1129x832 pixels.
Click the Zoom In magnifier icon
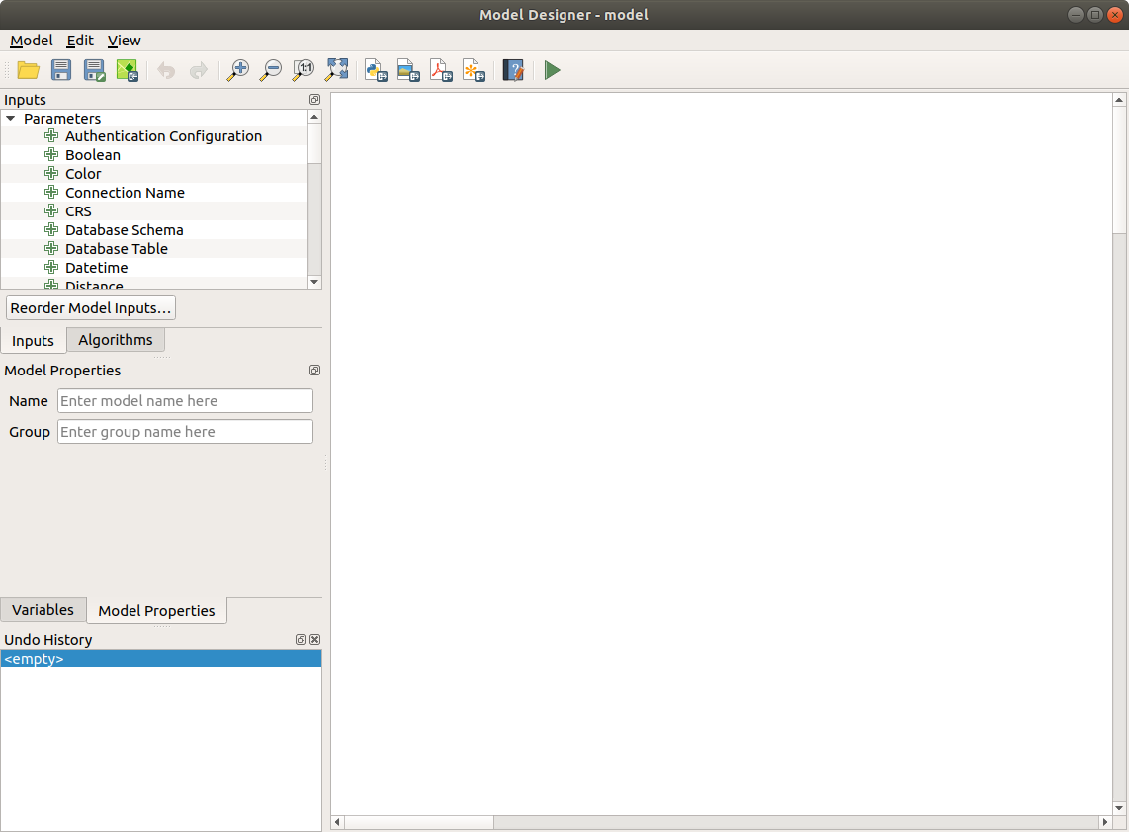tap(237, 70)
